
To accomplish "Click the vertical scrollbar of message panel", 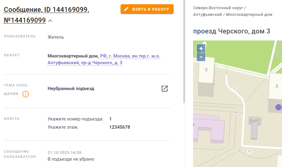I will [184, 52].
